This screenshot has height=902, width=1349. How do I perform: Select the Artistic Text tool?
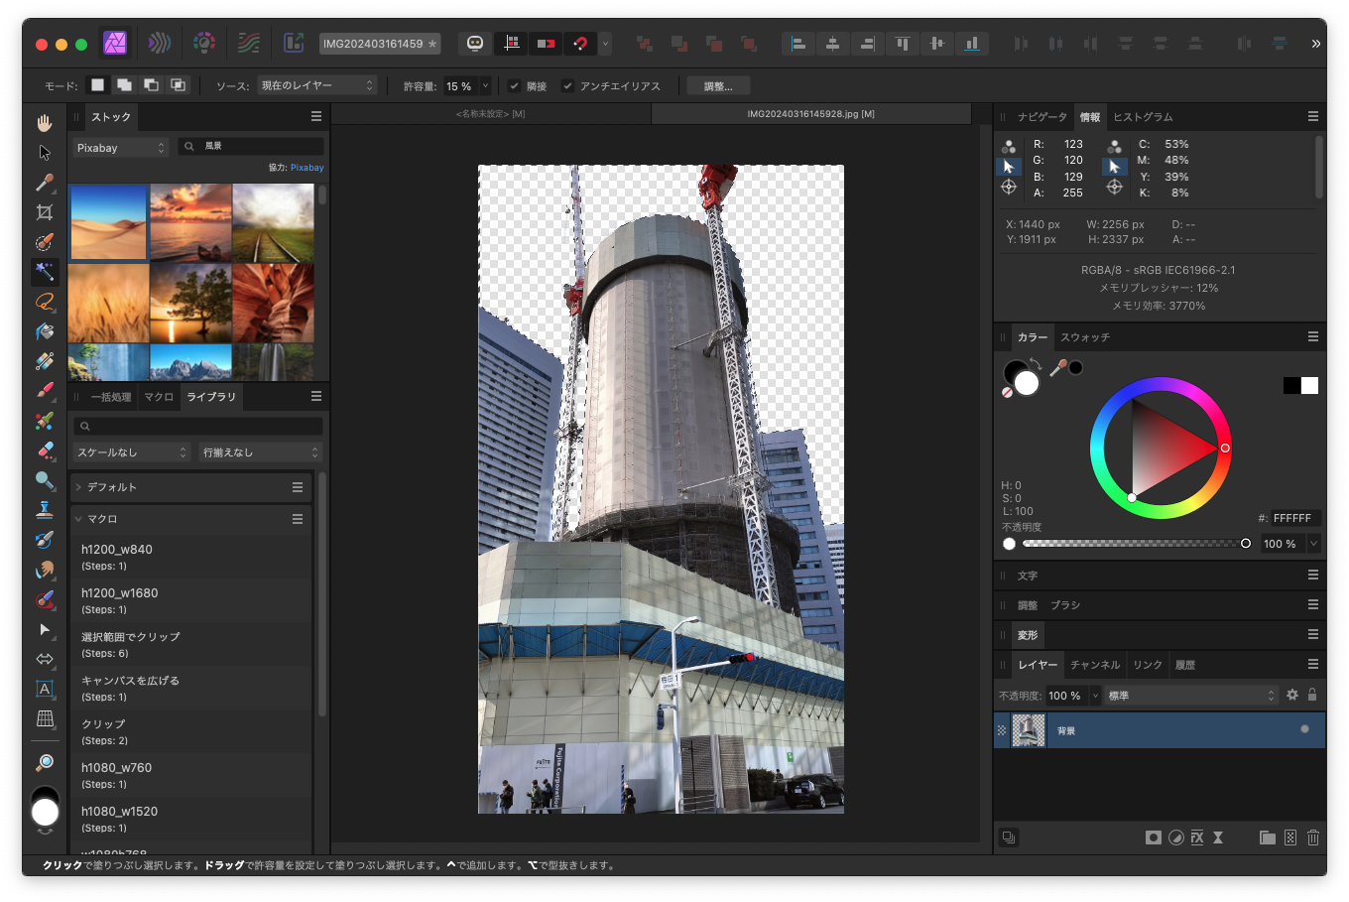pyautogui.click(x=45, y=689)
